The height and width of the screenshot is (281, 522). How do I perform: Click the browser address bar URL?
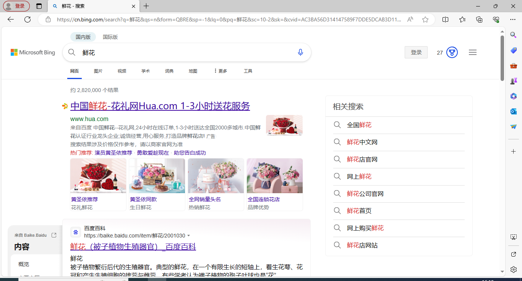(x=229, y=19)
